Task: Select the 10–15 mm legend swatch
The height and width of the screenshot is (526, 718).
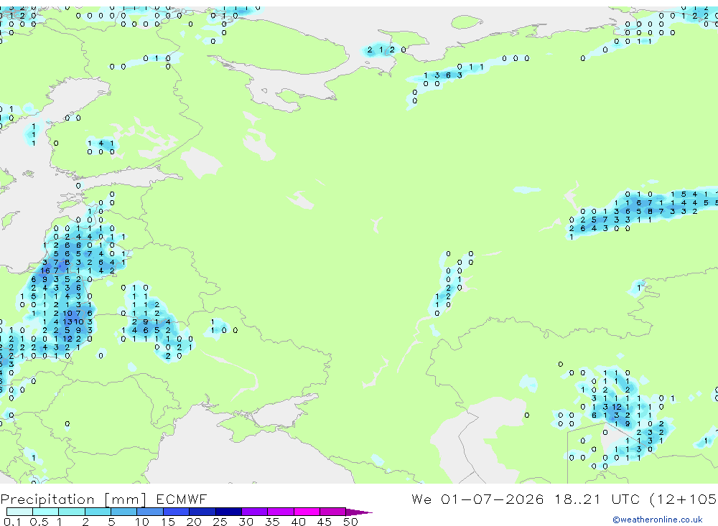Action: click(150, 512)
